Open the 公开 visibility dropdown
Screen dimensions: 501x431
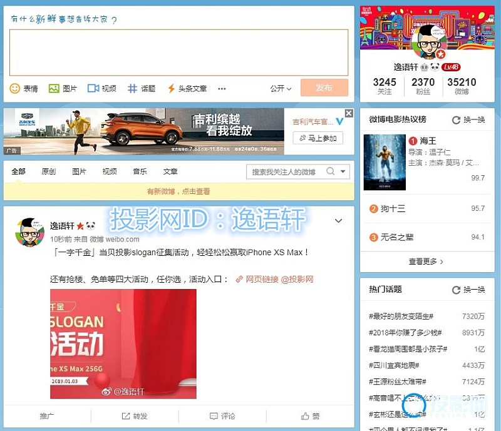click(281, 88)
